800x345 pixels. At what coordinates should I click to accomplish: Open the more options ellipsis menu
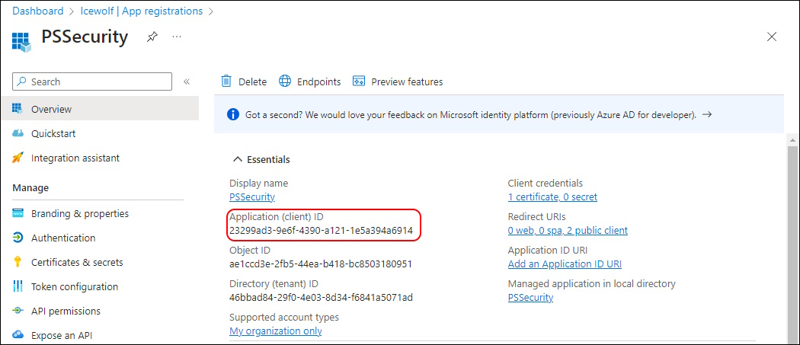[x=177, y=37]
